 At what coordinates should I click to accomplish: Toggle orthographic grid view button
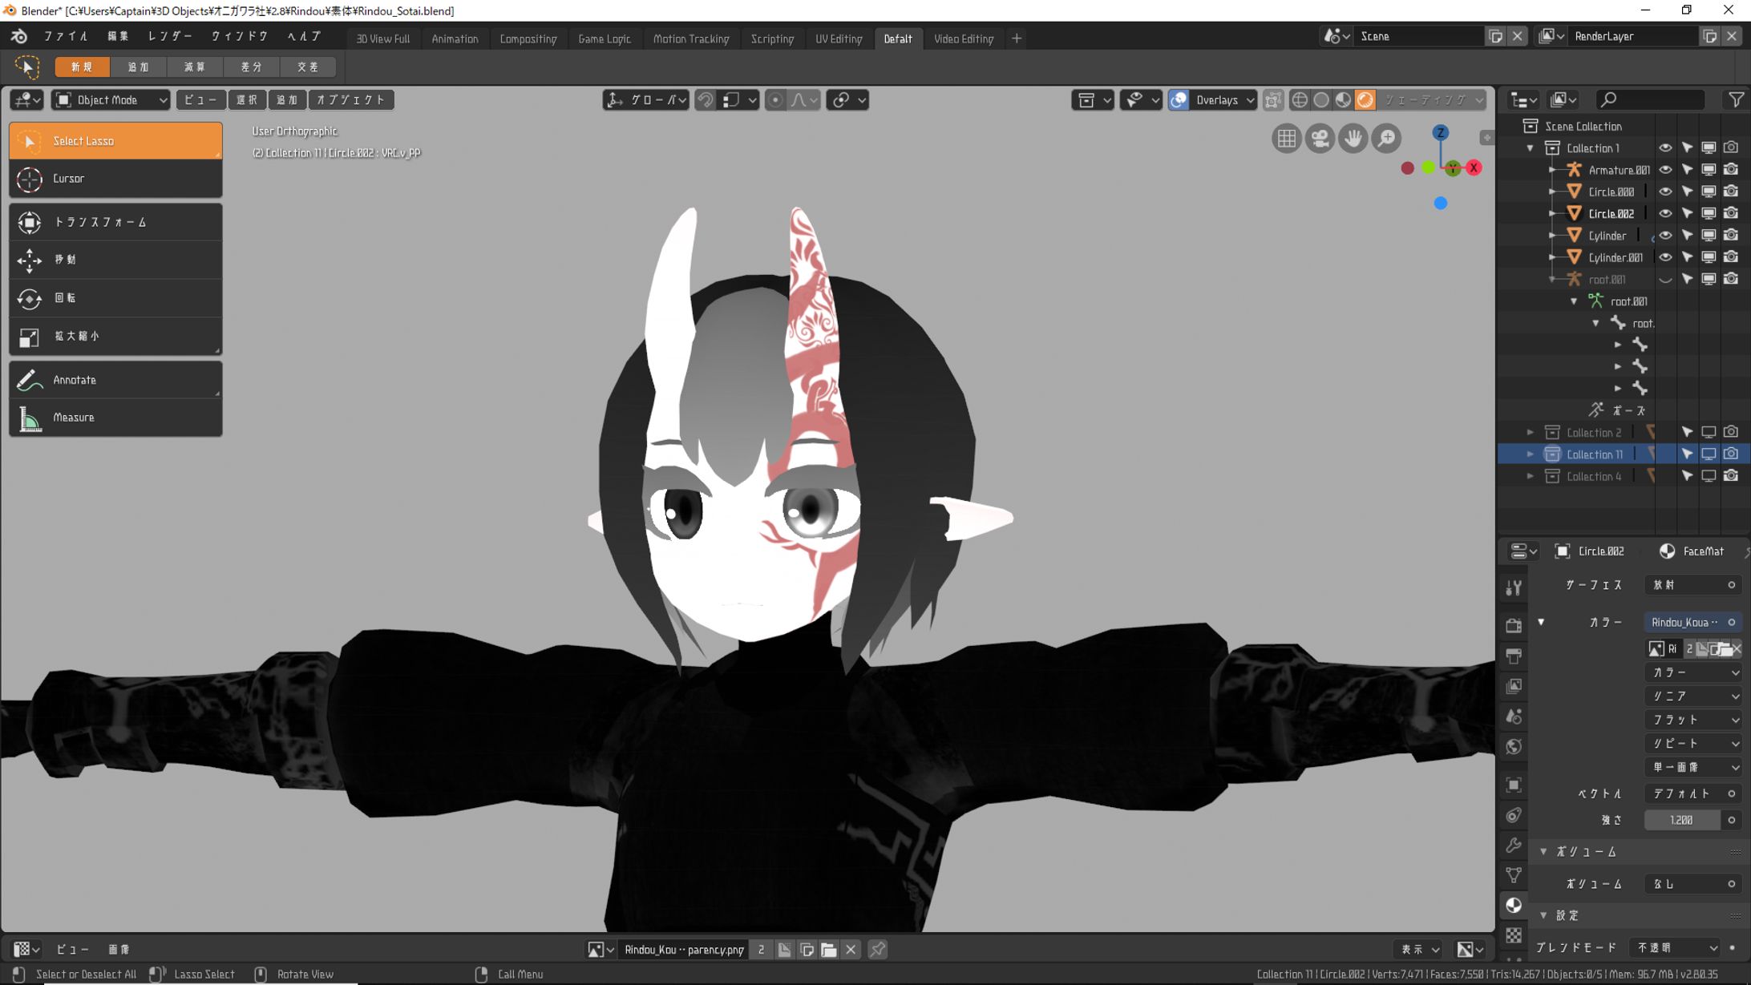click(x=1286, y=139)
